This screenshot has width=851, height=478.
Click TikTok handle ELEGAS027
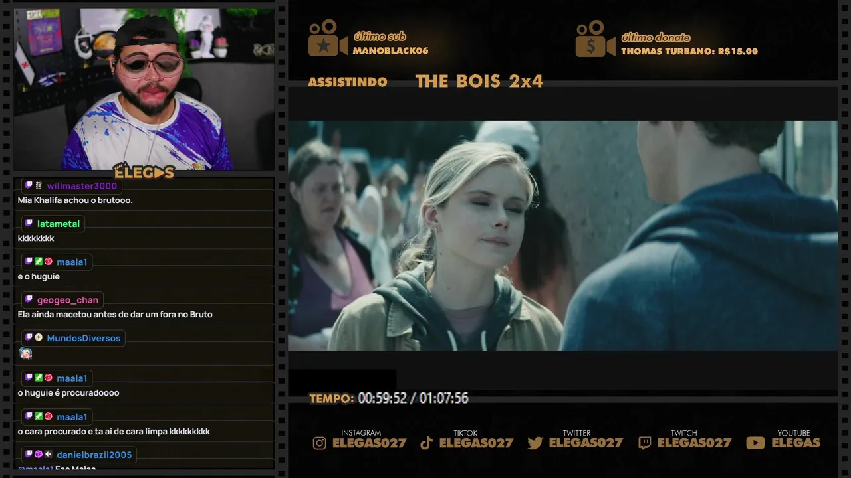coord(477,443)
